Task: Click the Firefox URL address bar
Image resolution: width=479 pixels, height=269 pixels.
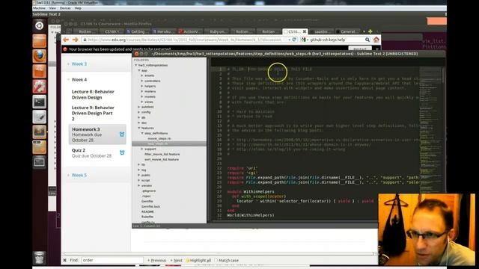Action: click(186, 40)
